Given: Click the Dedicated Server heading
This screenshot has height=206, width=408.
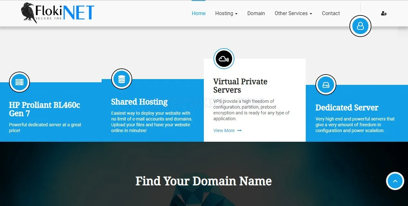Looking at the screenshot, I should coord(347,108).
